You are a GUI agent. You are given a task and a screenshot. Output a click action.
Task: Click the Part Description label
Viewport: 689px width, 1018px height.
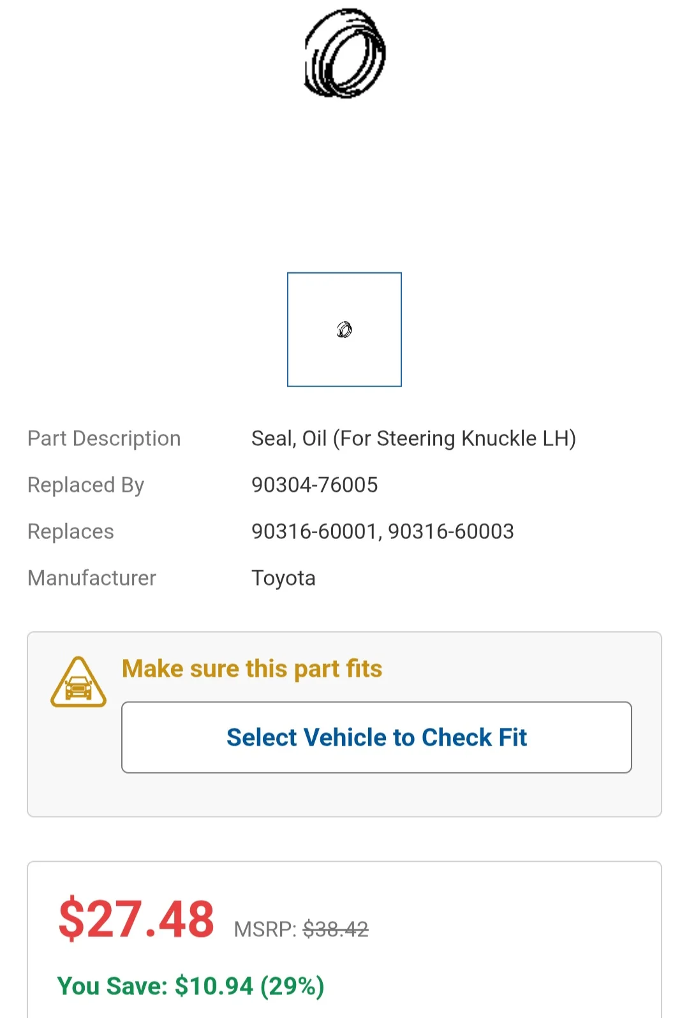coord(104,439)
